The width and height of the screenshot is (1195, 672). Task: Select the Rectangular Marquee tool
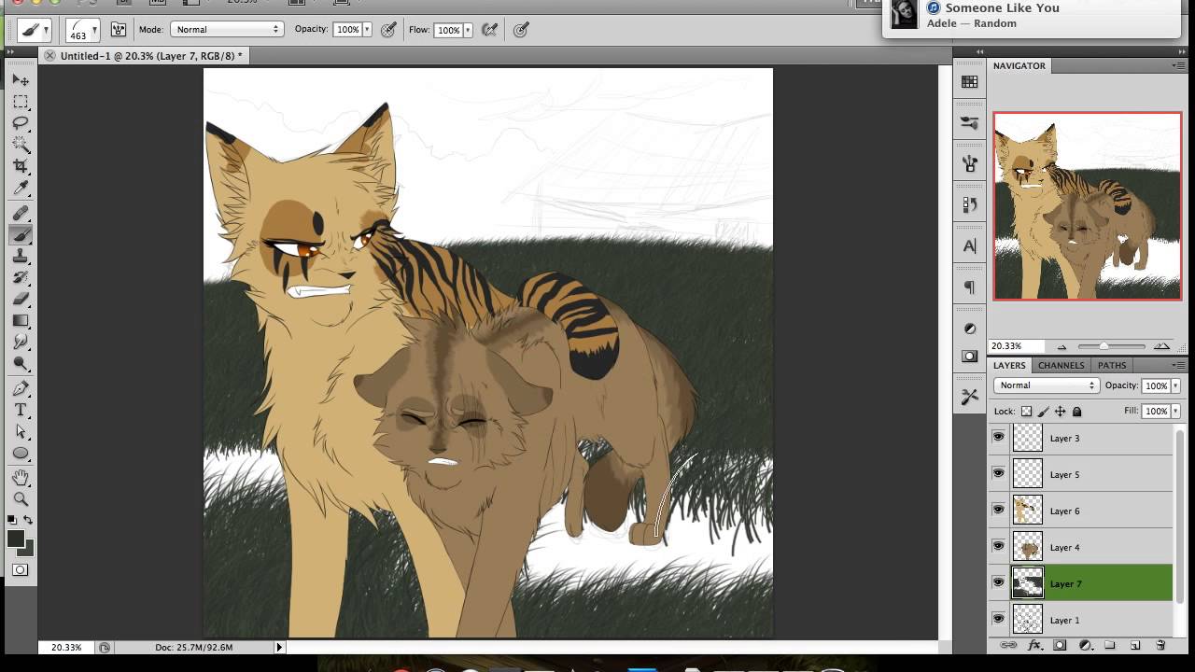tap(21, 102)
